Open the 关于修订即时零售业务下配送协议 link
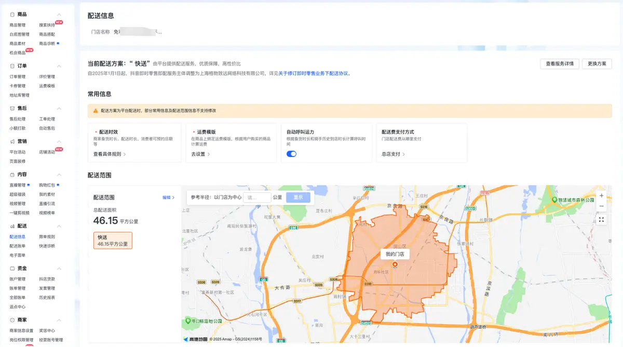This screenshot has height=347, width=623. pos(315,74)
